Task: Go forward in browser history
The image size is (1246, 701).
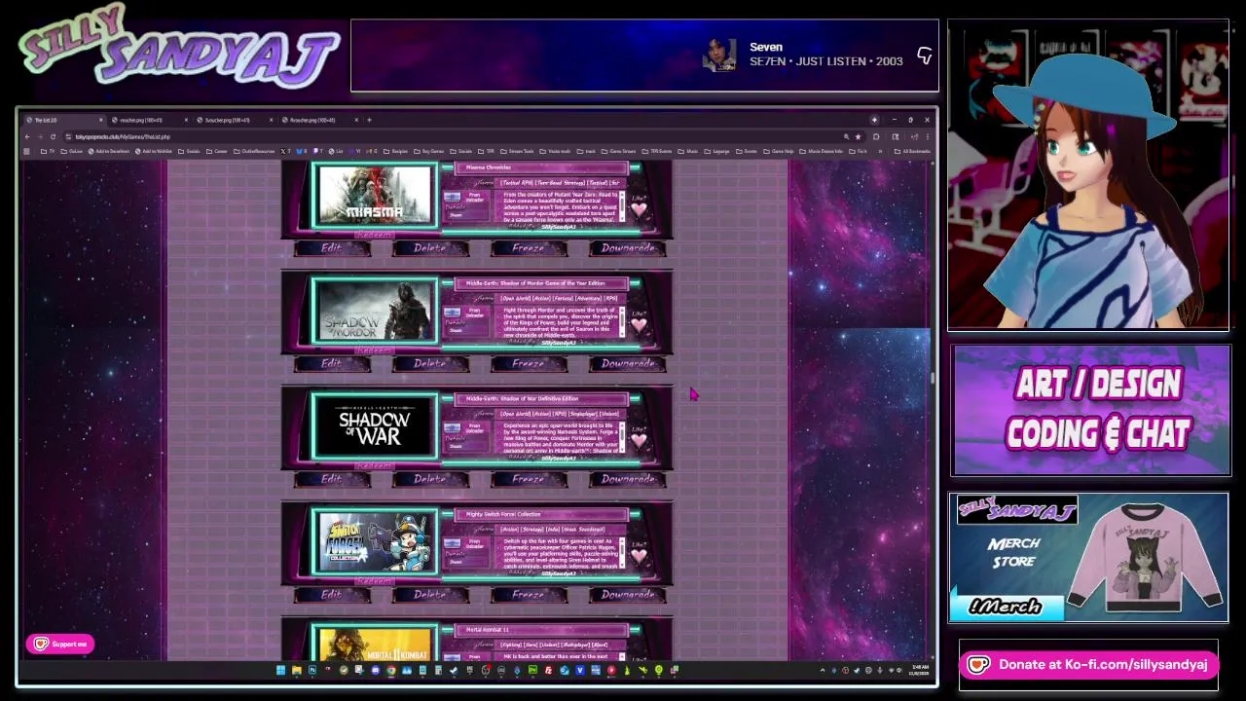Action: 40,136
